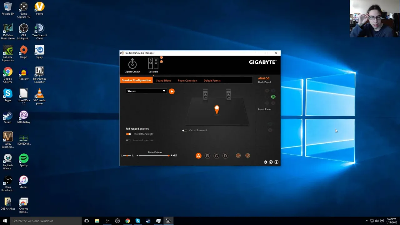Open the information icon in Realtek panel
The image size is (400, 225).
[x=276, y=162]
